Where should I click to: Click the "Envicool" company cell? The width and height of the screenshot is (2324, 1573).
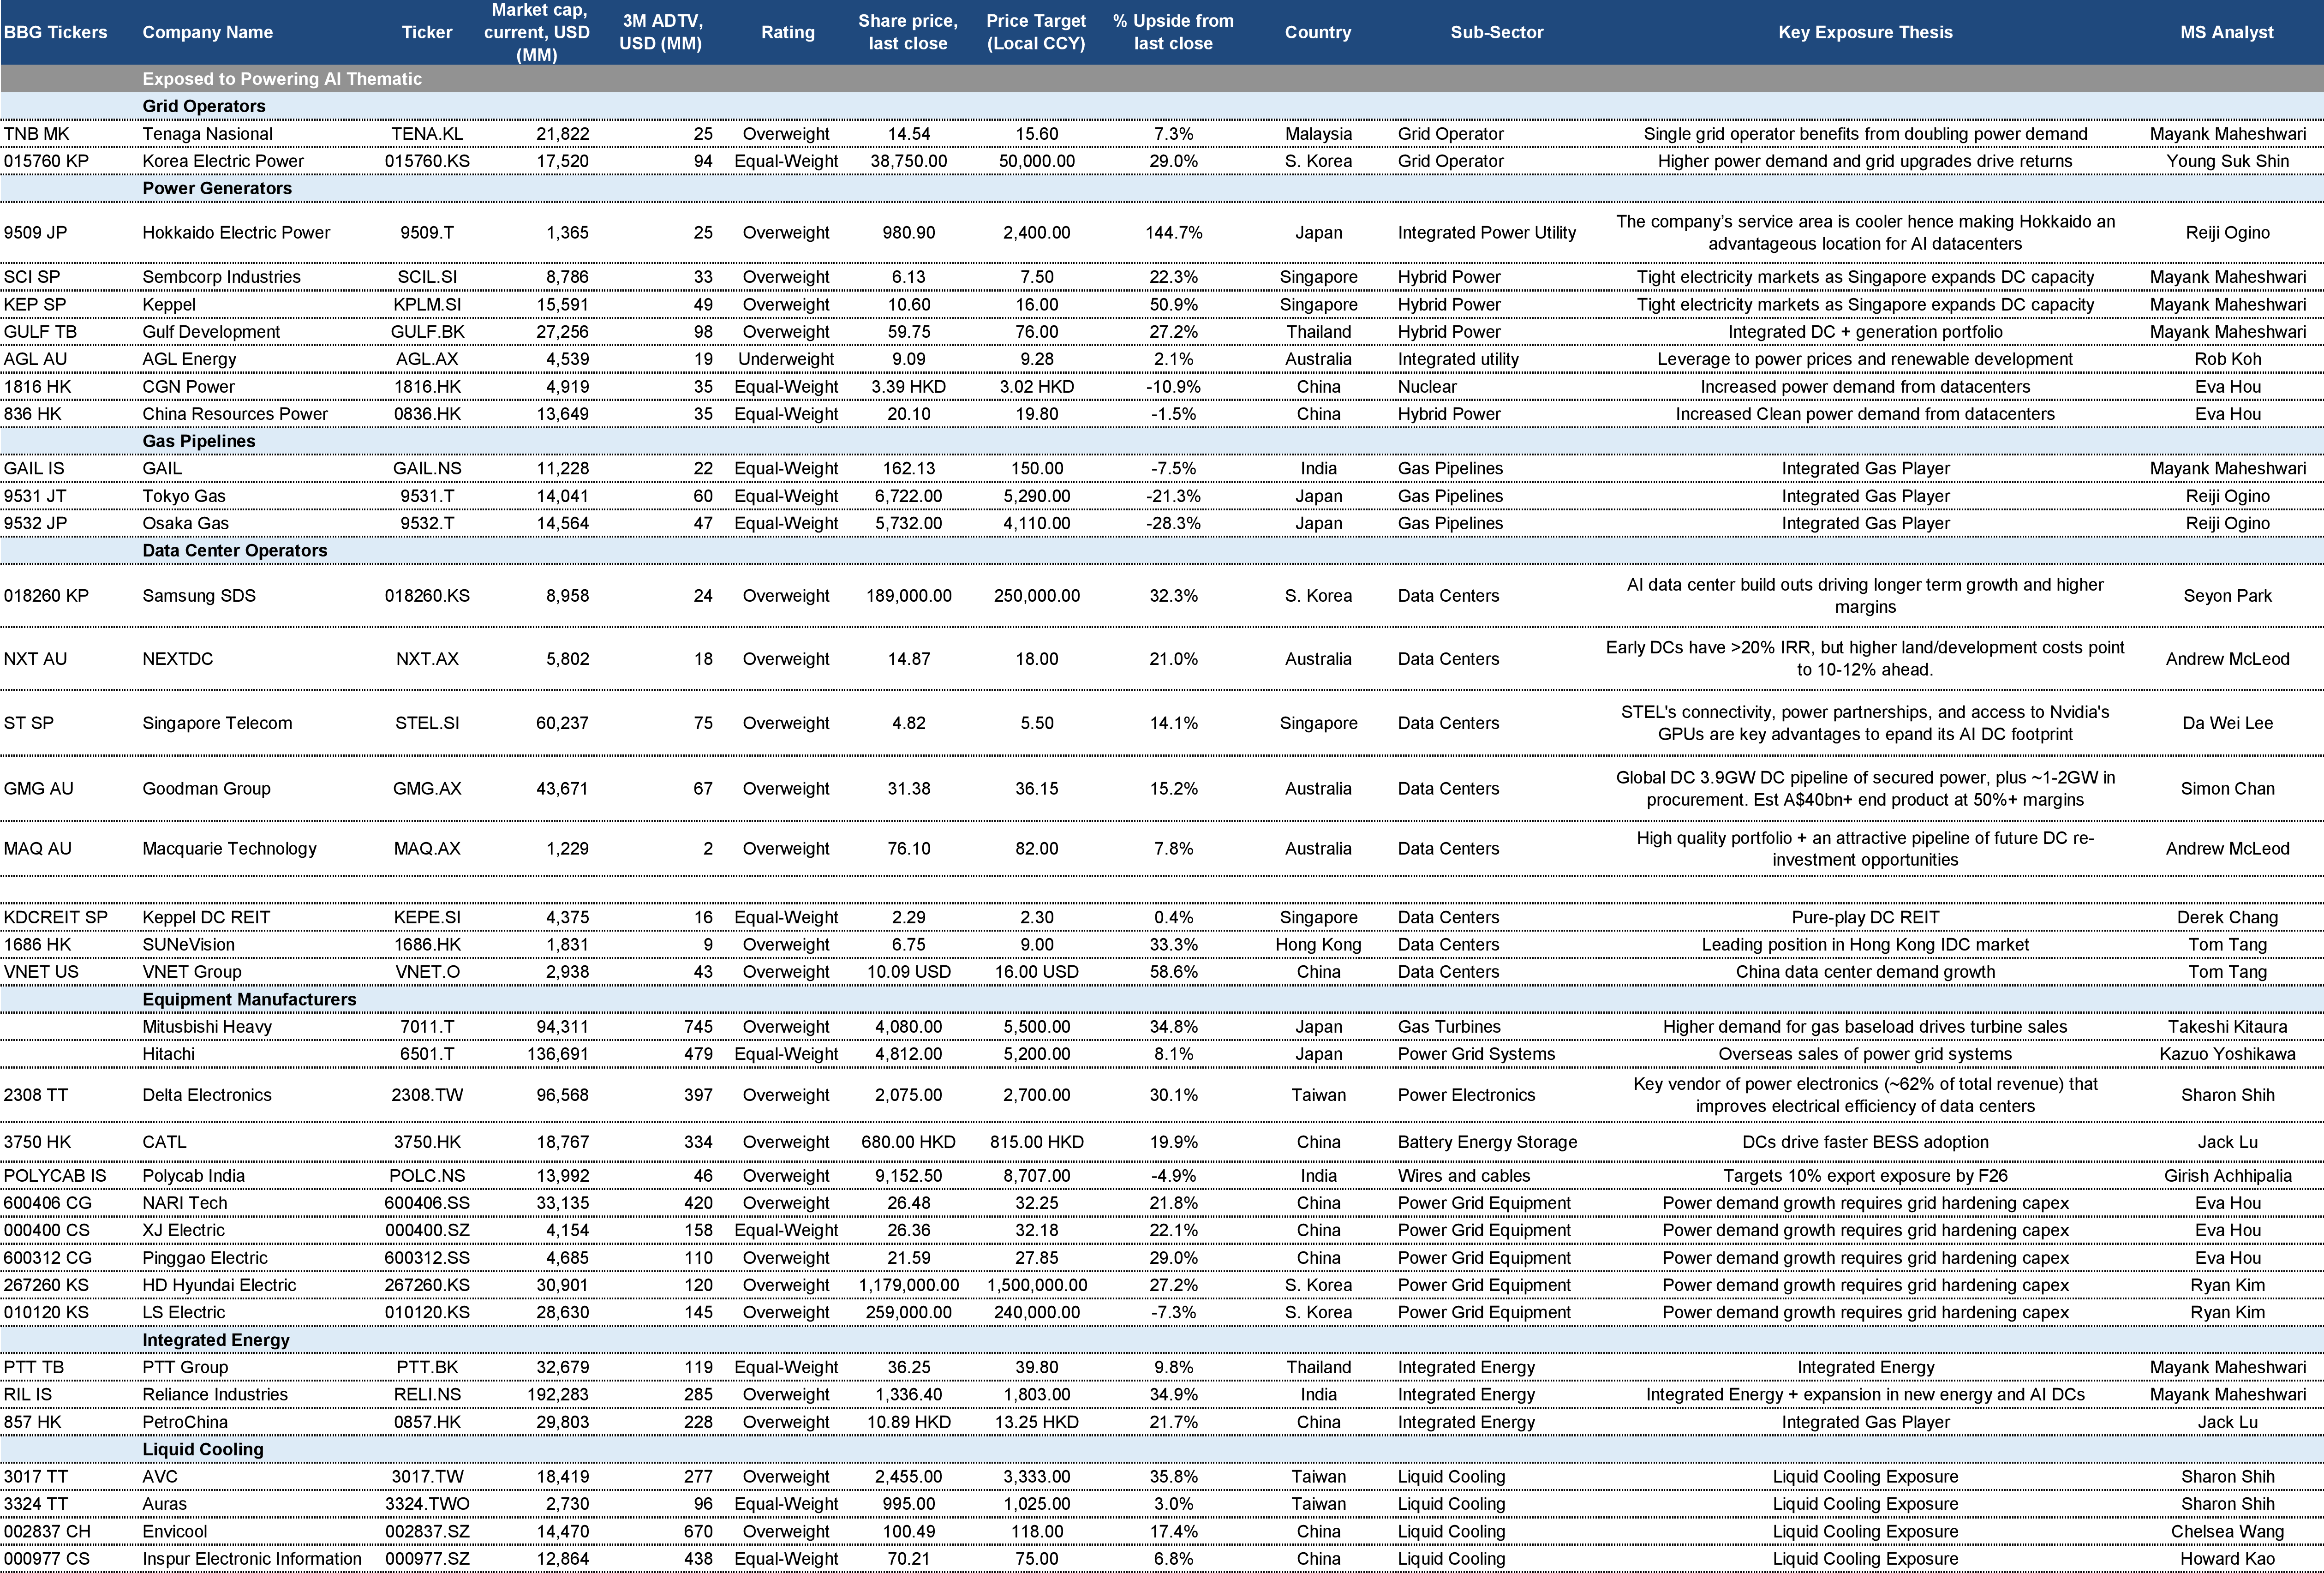tap(174, 1532)
